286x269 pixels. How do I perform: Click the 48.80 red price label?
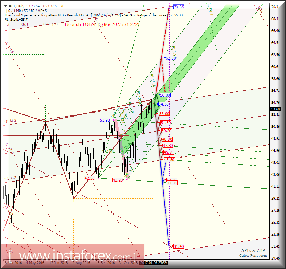[x=167, y=139]
